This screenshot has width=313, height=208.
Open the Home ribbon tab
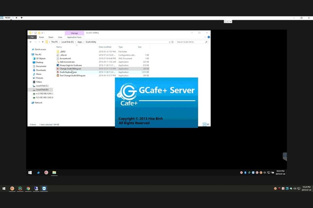(x=41, y=37)
